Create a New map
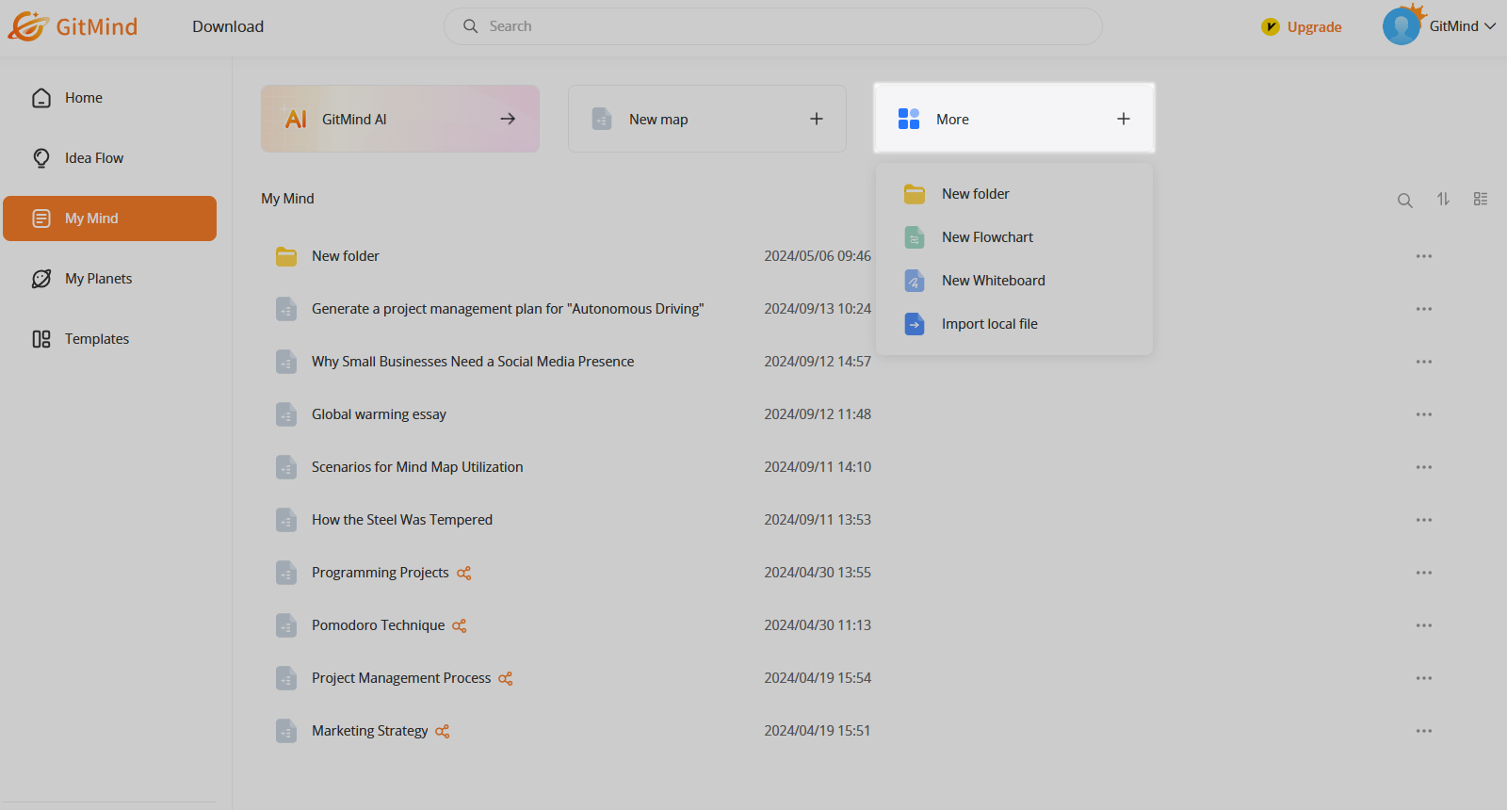 coord(706,119)
